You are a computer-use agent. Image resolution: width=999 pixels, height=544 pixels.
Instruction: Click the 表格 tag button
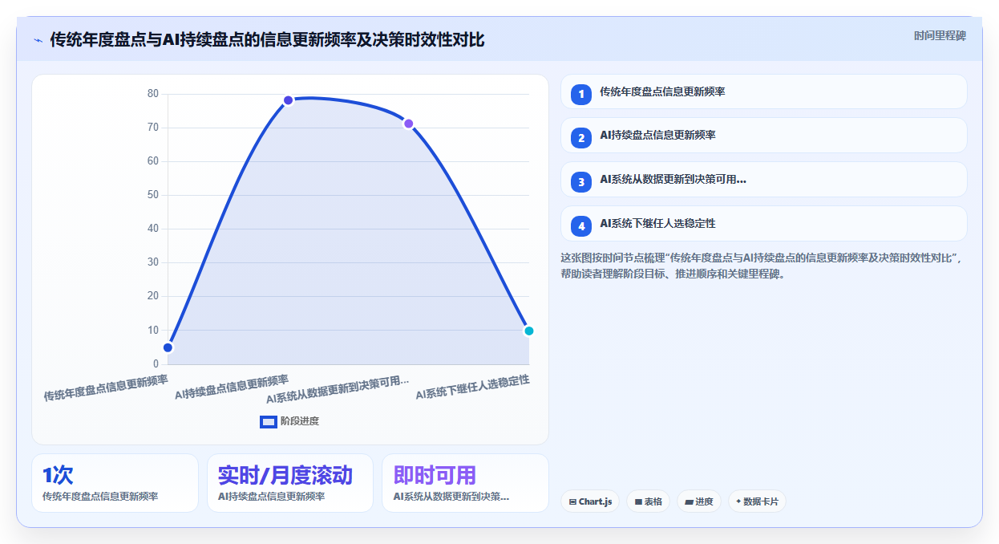tap(648, 501)
